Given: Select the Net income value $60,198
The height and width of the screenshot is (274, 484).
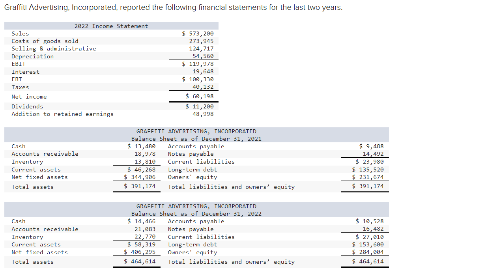Looking at the screenshot, I should point(198,96).
